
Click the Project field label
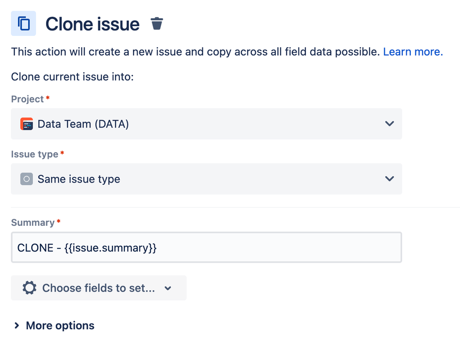click(28, 99)
